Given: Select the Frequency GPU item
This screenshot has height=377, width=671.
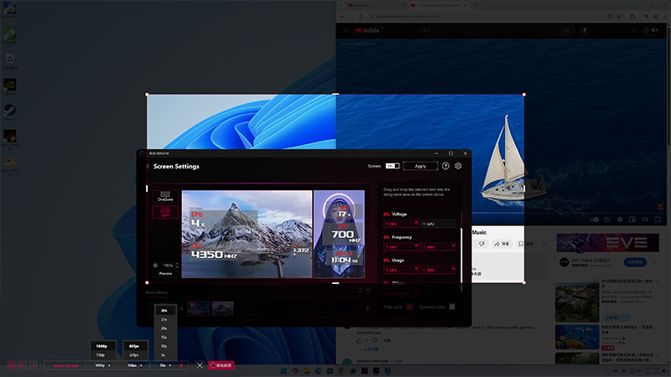Looking at the screenshot, I should 438,246.
